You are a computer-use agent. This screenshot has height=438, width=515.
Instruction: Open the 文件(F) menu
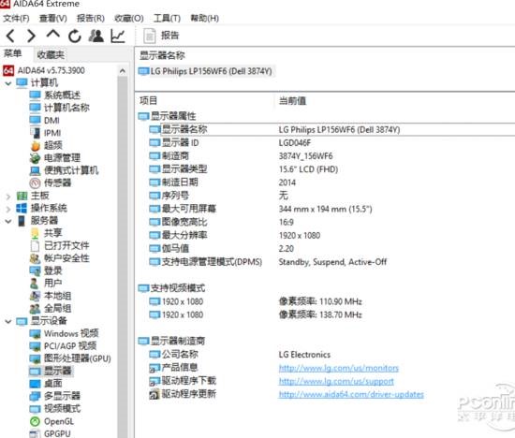(16, 18)
